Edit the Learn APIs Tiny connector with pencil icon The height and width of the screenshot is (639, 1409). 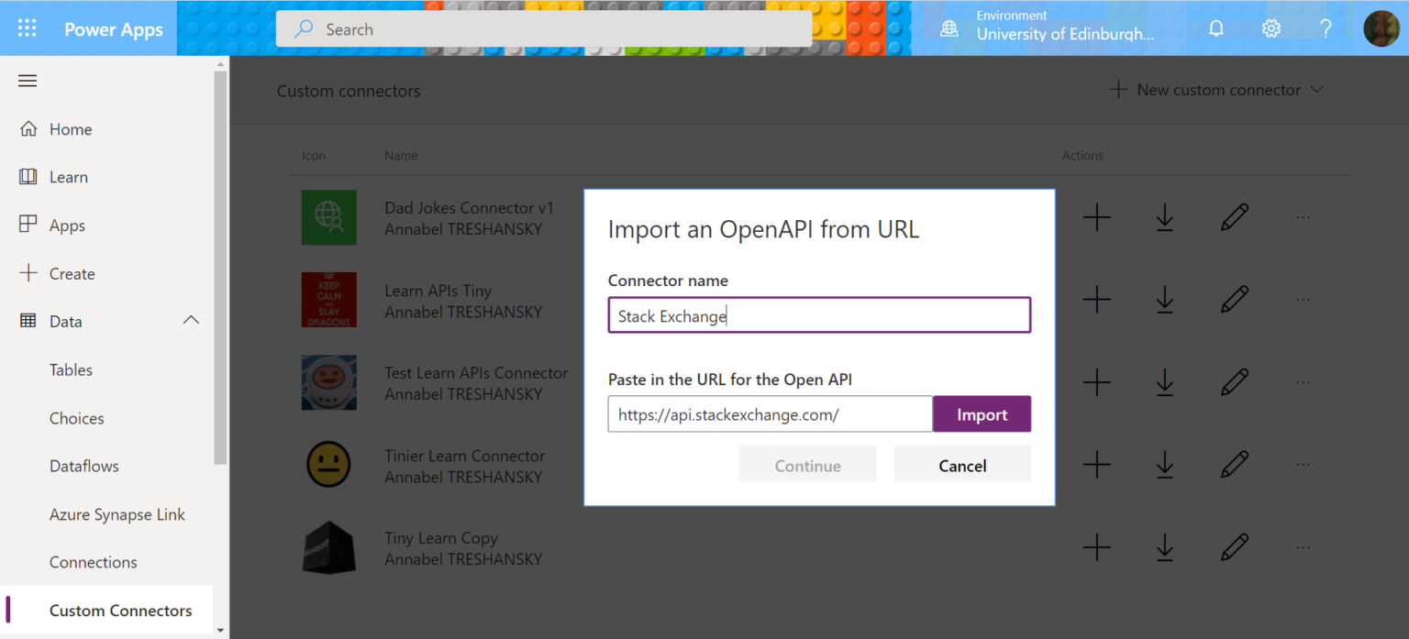[x=1234, y=298]
